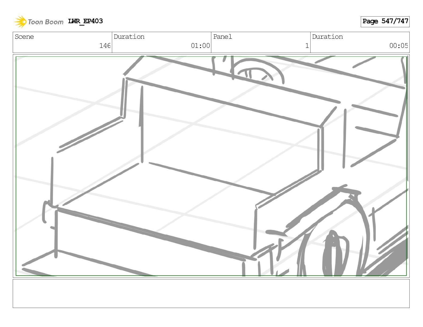Viewport: 423px width, 327px height.
Task: Select the LWR_EP403 project title
Action: (x=85, y=21)
